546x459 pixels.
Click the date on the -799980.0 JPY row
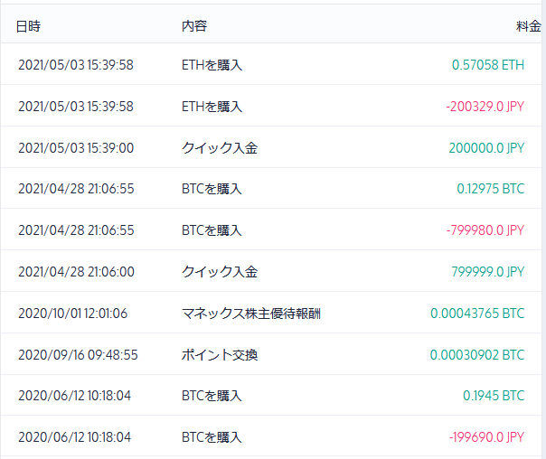click(76, 230)
